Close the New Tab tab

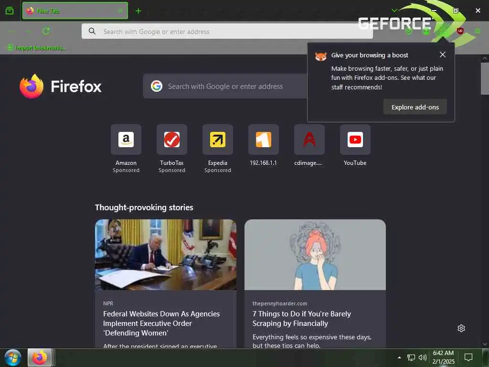pyautogui.click(x=120, y=11)
